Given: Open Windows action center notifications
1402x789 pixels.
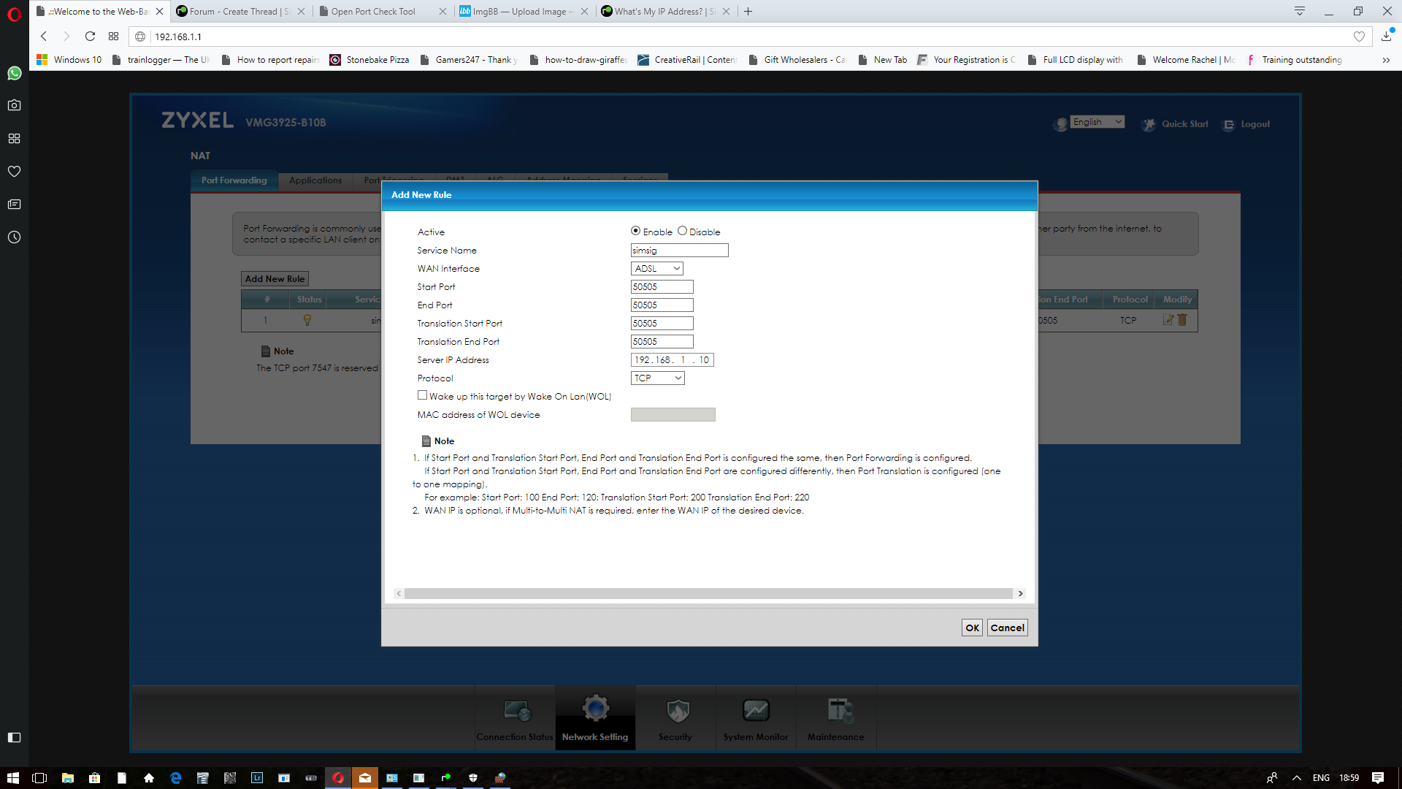Looking at the screenshot, I should [x=1378, y=778].
